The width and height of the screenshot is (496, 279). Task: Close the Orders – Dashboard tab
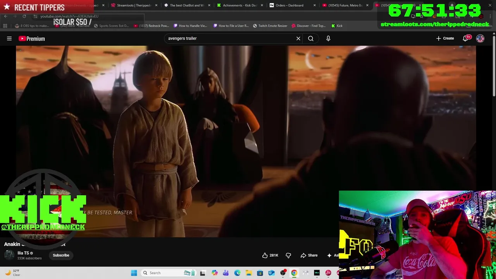(x=314, y=5)
